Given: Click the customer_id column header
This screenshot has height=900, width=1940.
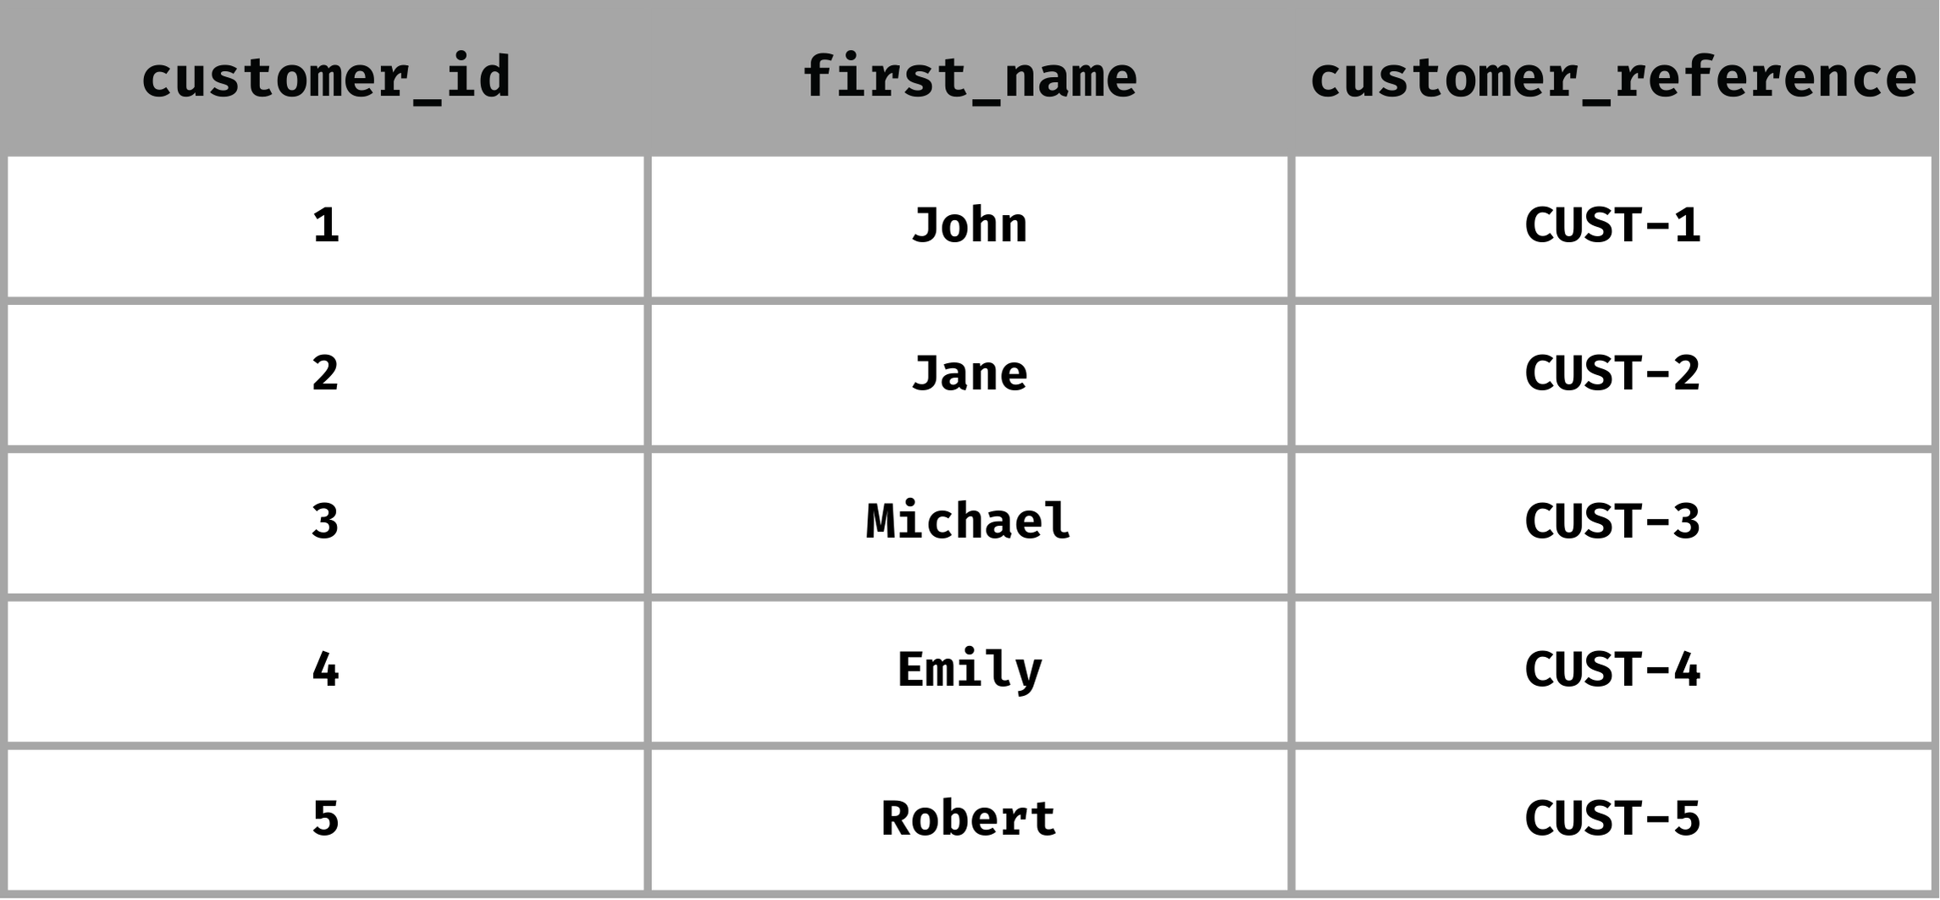Looking at the screenshot, I should coord(326,78).
